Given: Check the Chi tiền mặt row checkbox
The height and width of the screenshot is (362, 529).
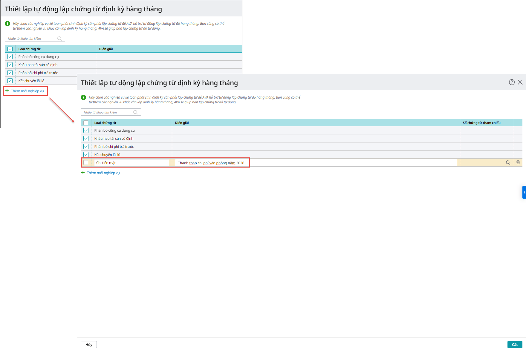Looking at the screenshot, I should 86,162.
